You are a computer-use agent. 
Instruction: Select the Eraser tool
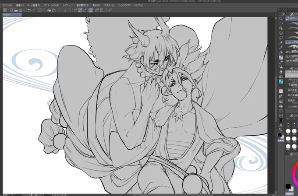coord(281,72)
